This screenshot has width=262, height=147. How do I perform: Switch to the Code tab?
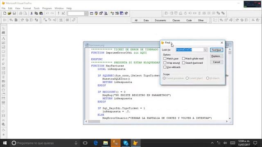point(189,20)
